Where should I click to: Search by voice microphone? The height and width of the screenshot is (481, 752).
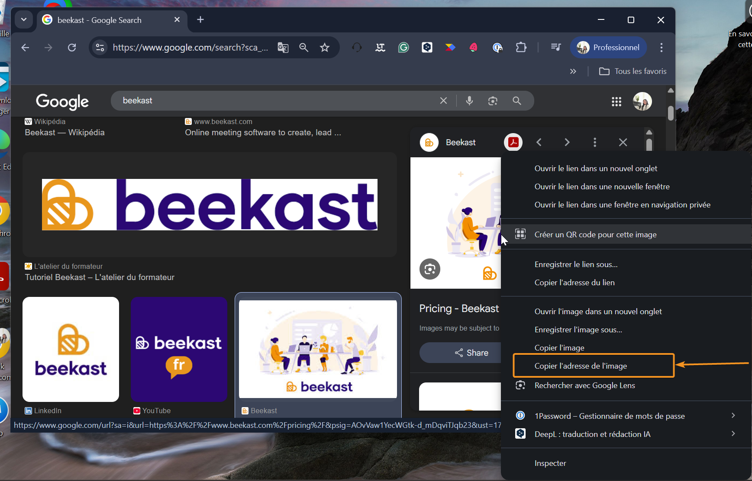click(469, 101)
